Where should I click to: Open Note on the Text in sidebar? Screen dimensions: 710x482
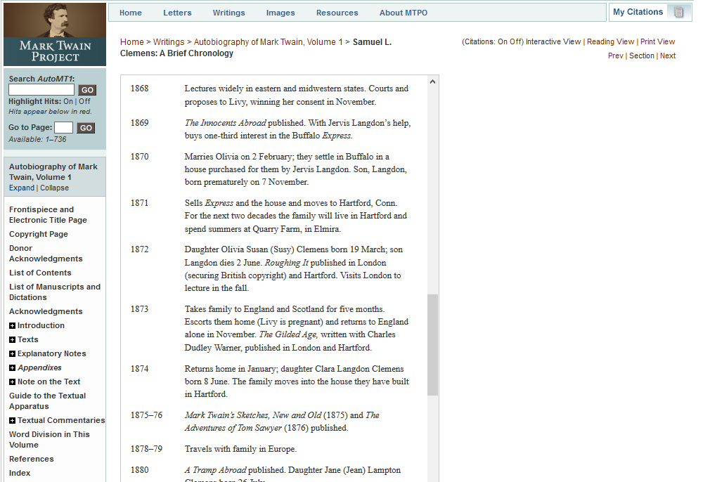click(x=49, y=382)
